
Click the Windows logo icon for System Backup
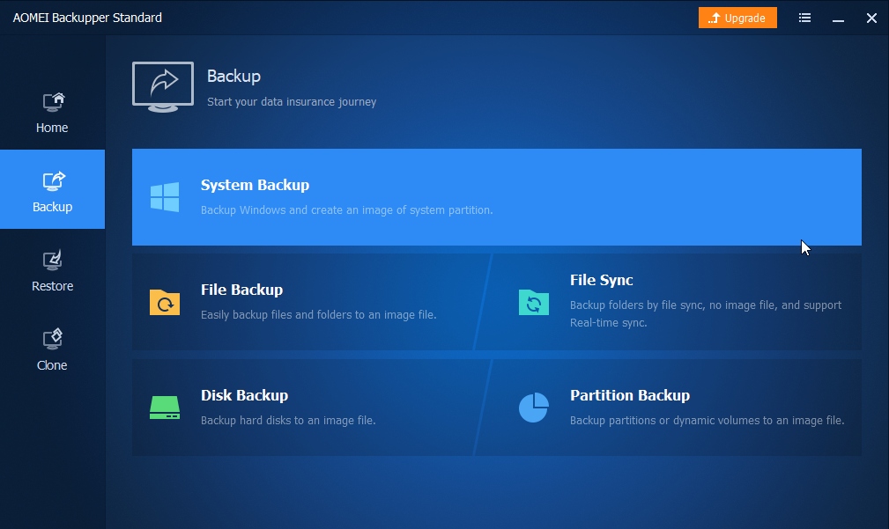tap(165, 197)
